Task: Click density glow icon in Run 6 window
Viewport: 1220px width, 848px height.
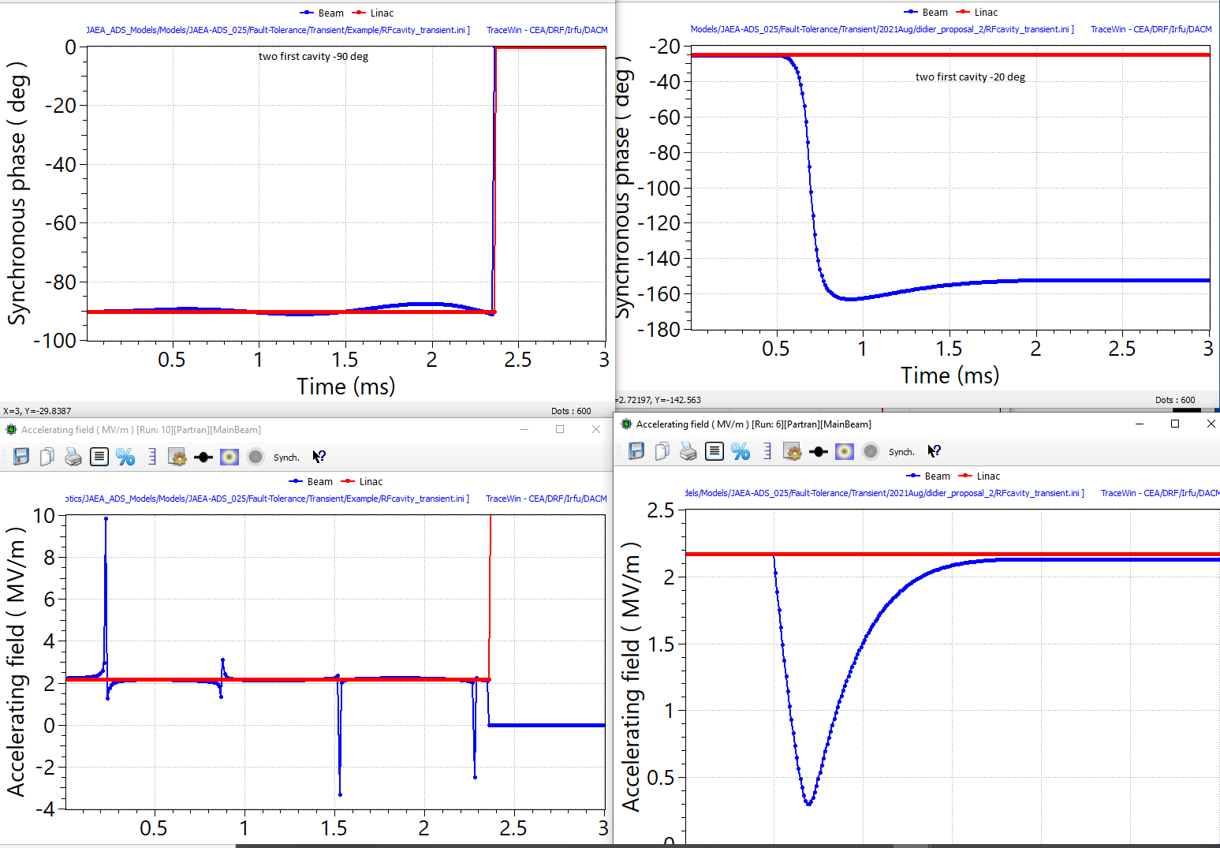Action: tap(845, 451)
